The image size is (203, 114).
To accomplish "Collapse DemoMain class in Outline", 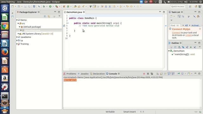I will coord(169,51).
